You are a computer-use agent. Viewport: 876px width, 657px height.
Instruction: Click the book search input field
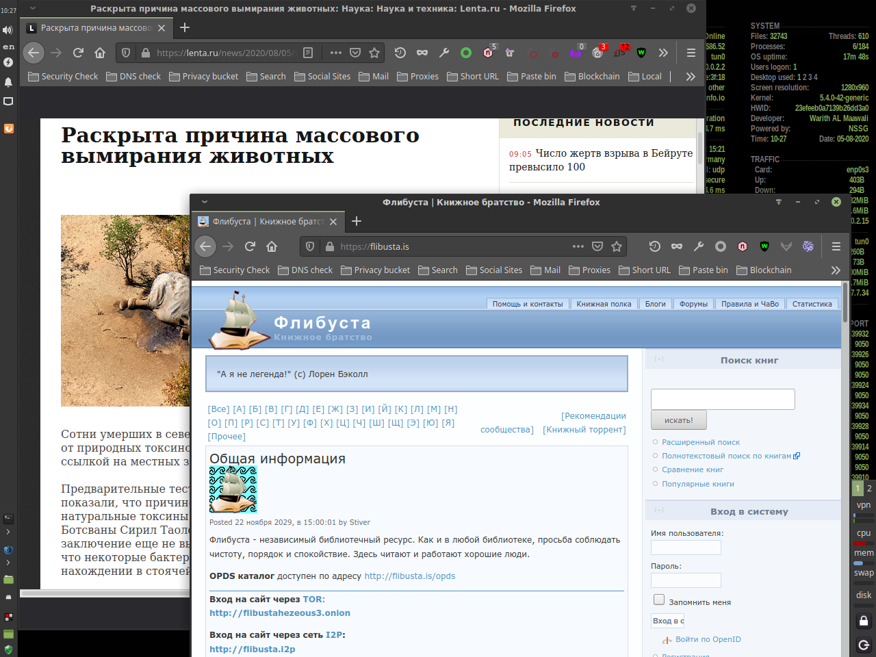click(723, 399)
